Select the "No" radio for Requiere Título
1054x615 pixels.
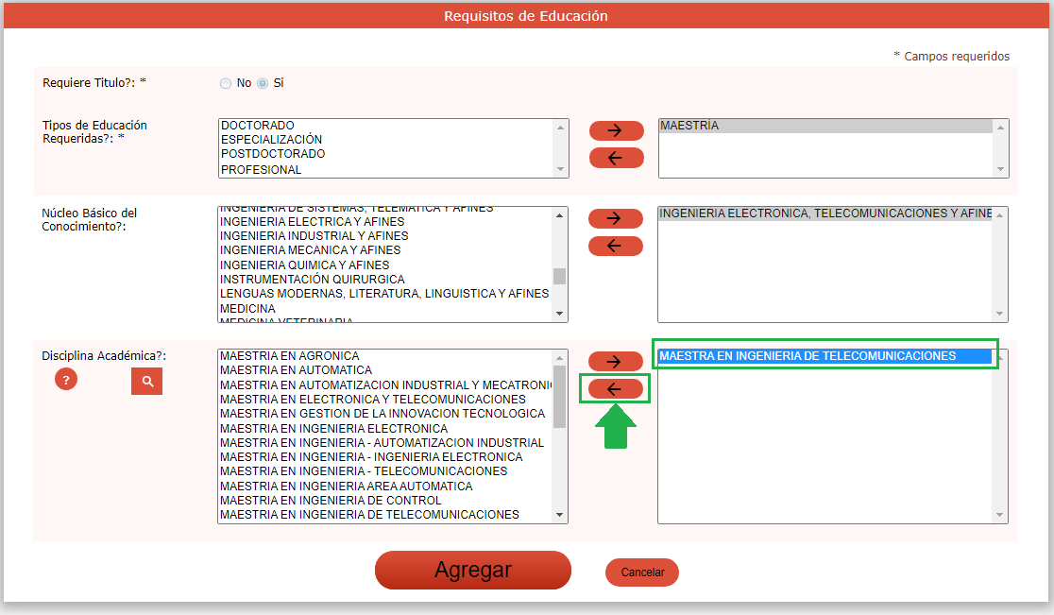coord(225,83)
